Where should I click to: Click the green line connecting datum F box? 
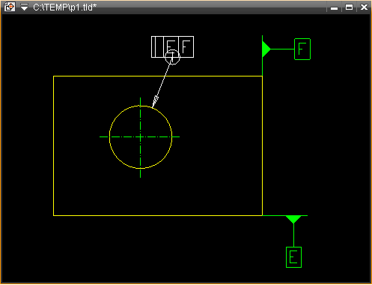click(283, 49)
